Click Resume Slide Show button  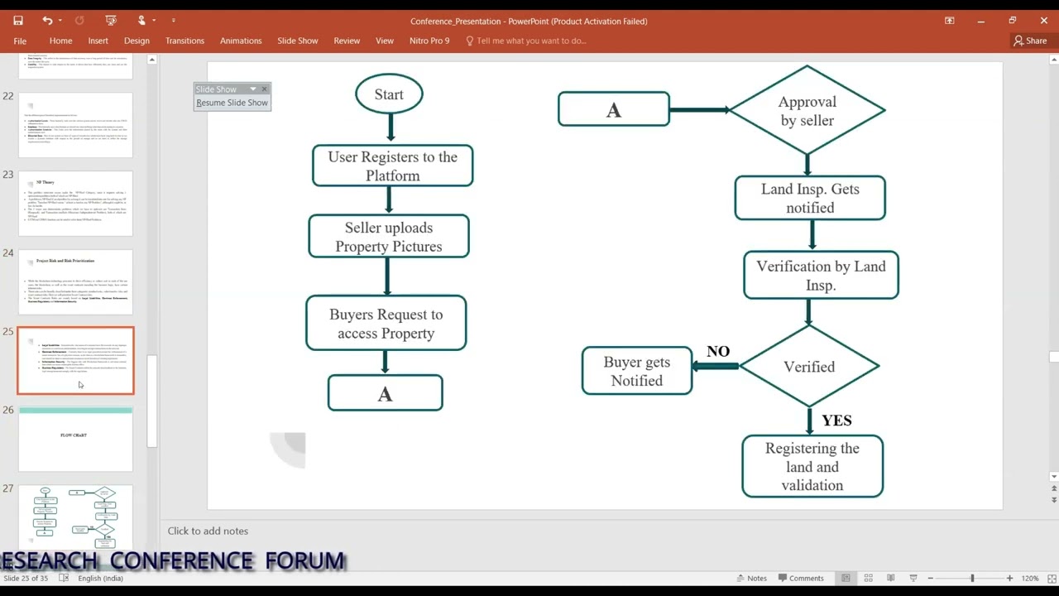(x=232, y=103)
